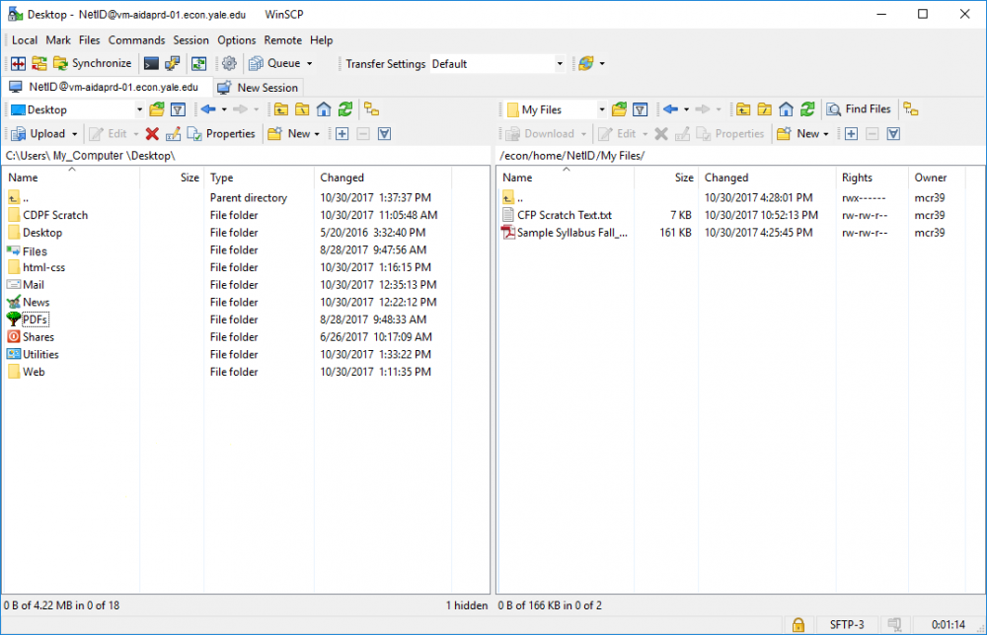
Task: Go to parent directory in local panel
Action: [x=280, y=110]
